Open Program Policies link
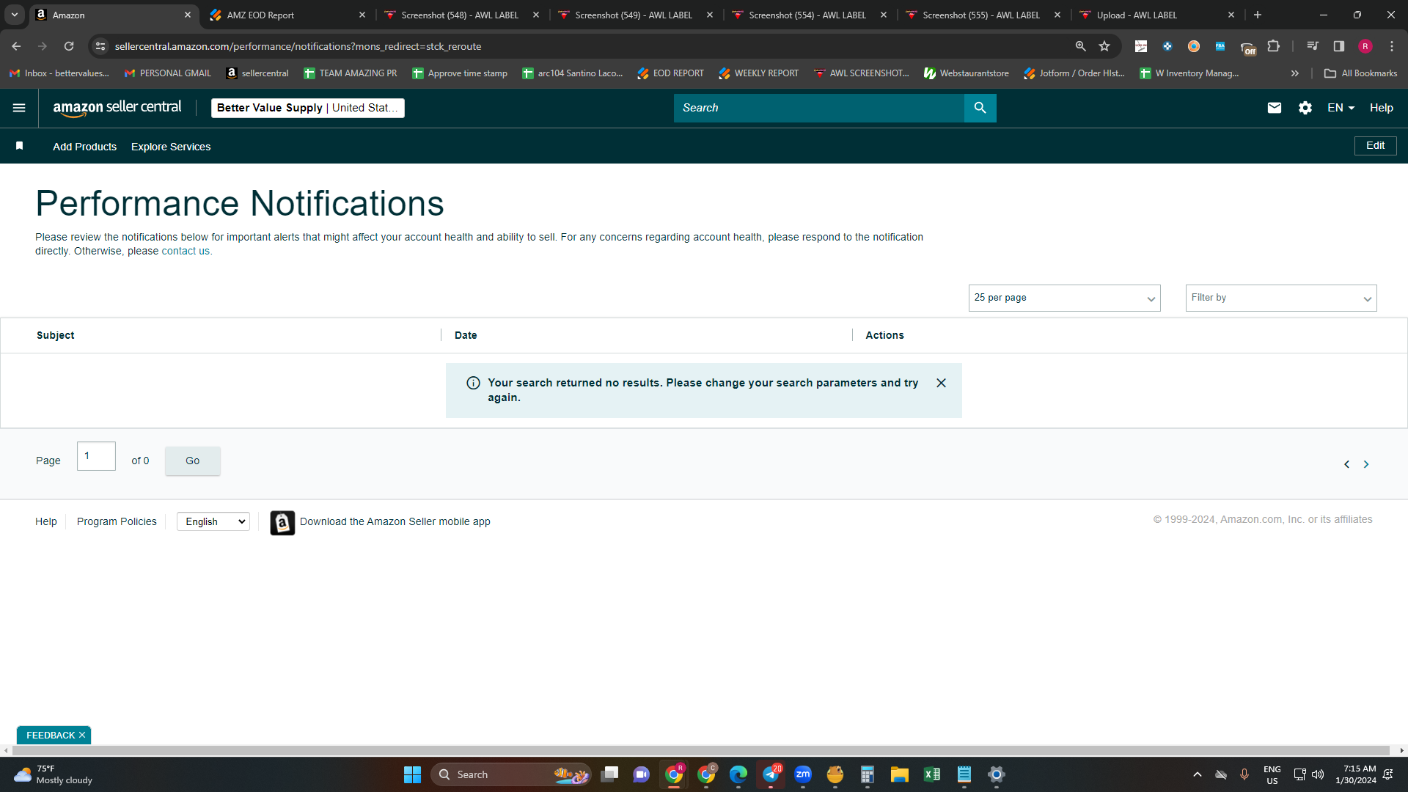The width and height of the screenshot is (1408, 792). [x=117, y=521]
